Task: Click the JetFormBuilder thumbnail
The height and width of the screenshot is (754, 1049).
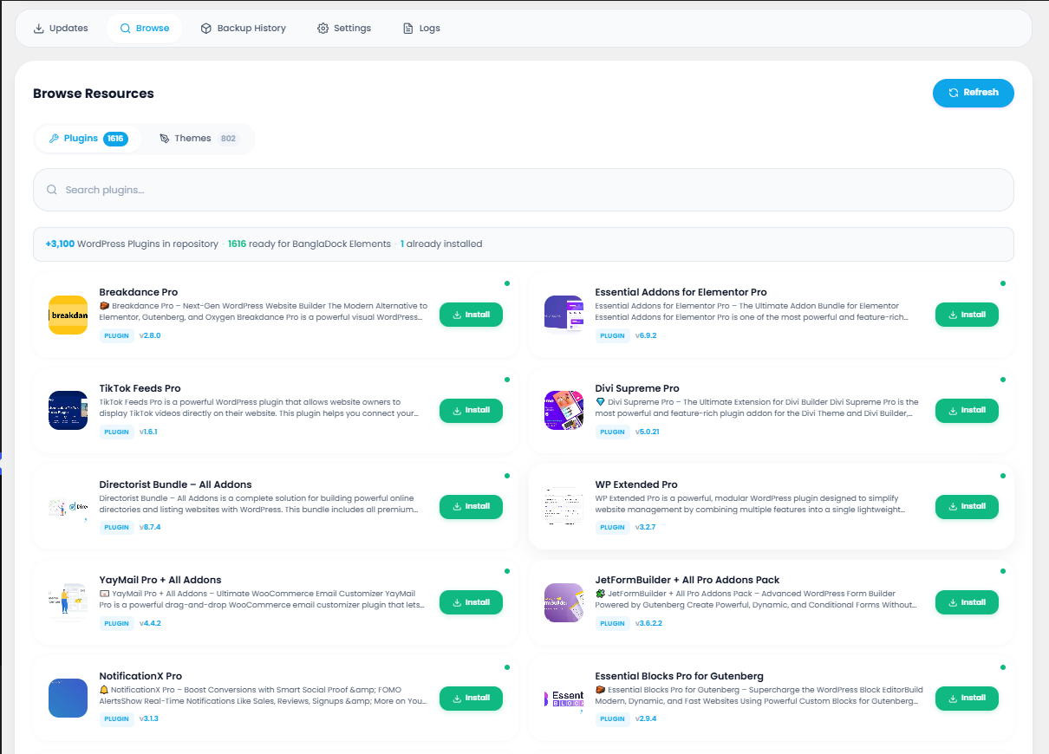Action: 564,602
